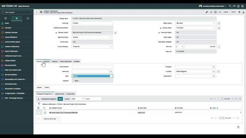Screen dimensions: 246x138
Task: Open License metric dropdown
Action: [196, 28]
